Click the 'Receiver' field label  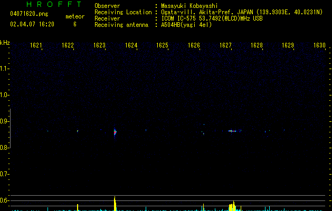107,18
